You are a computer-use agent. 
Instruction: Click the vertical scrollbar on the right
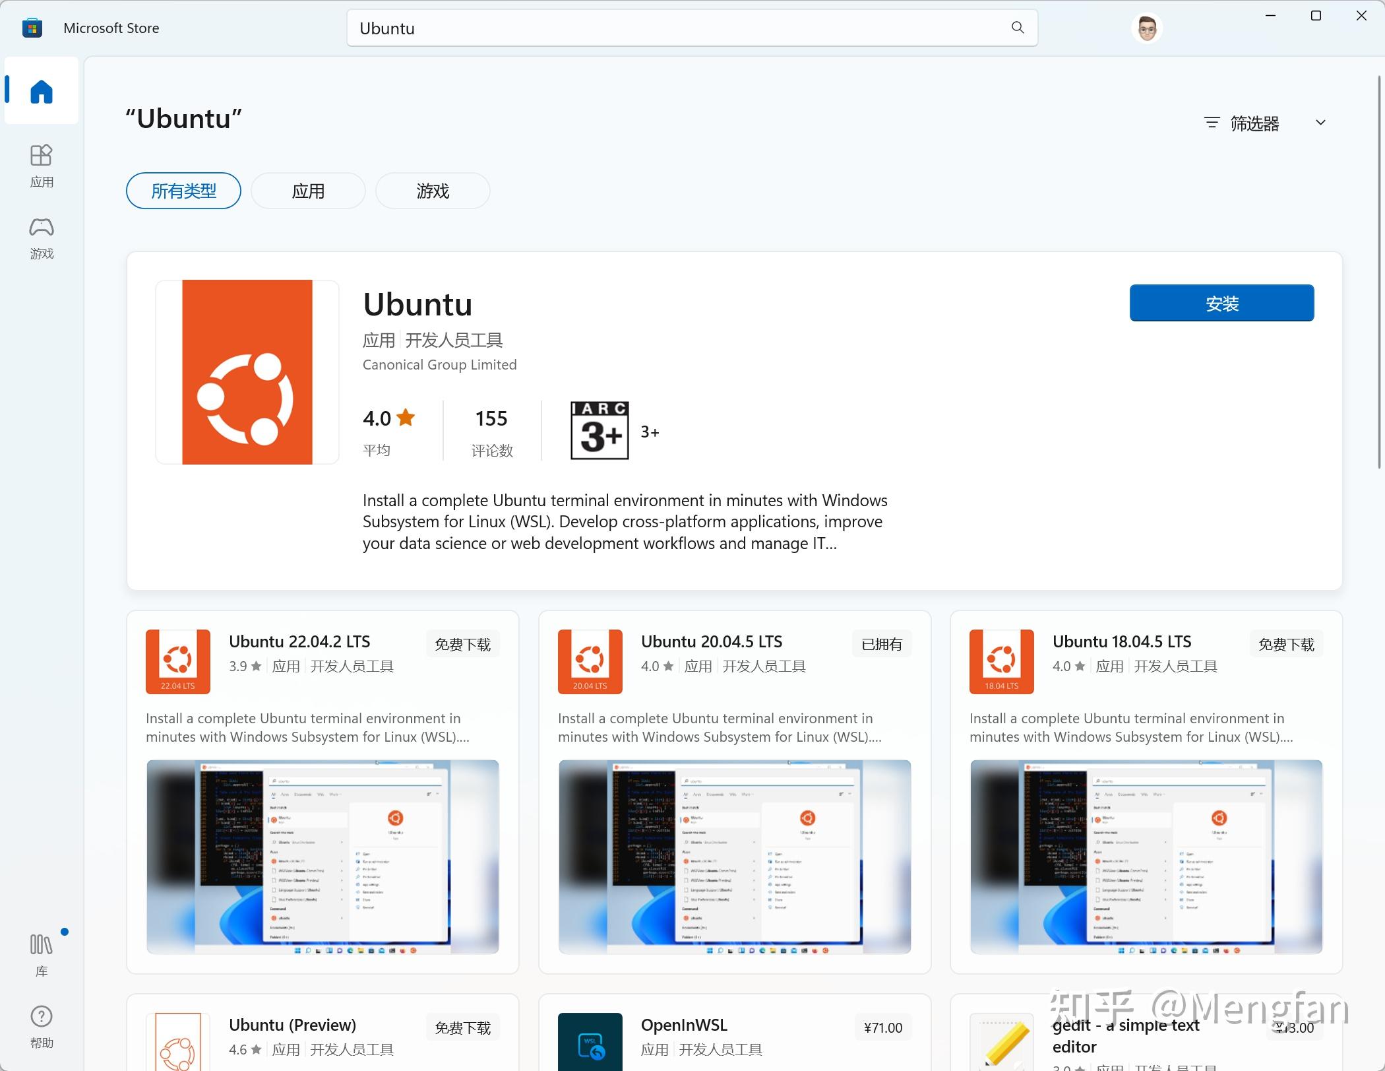[x=1379, y=272]
